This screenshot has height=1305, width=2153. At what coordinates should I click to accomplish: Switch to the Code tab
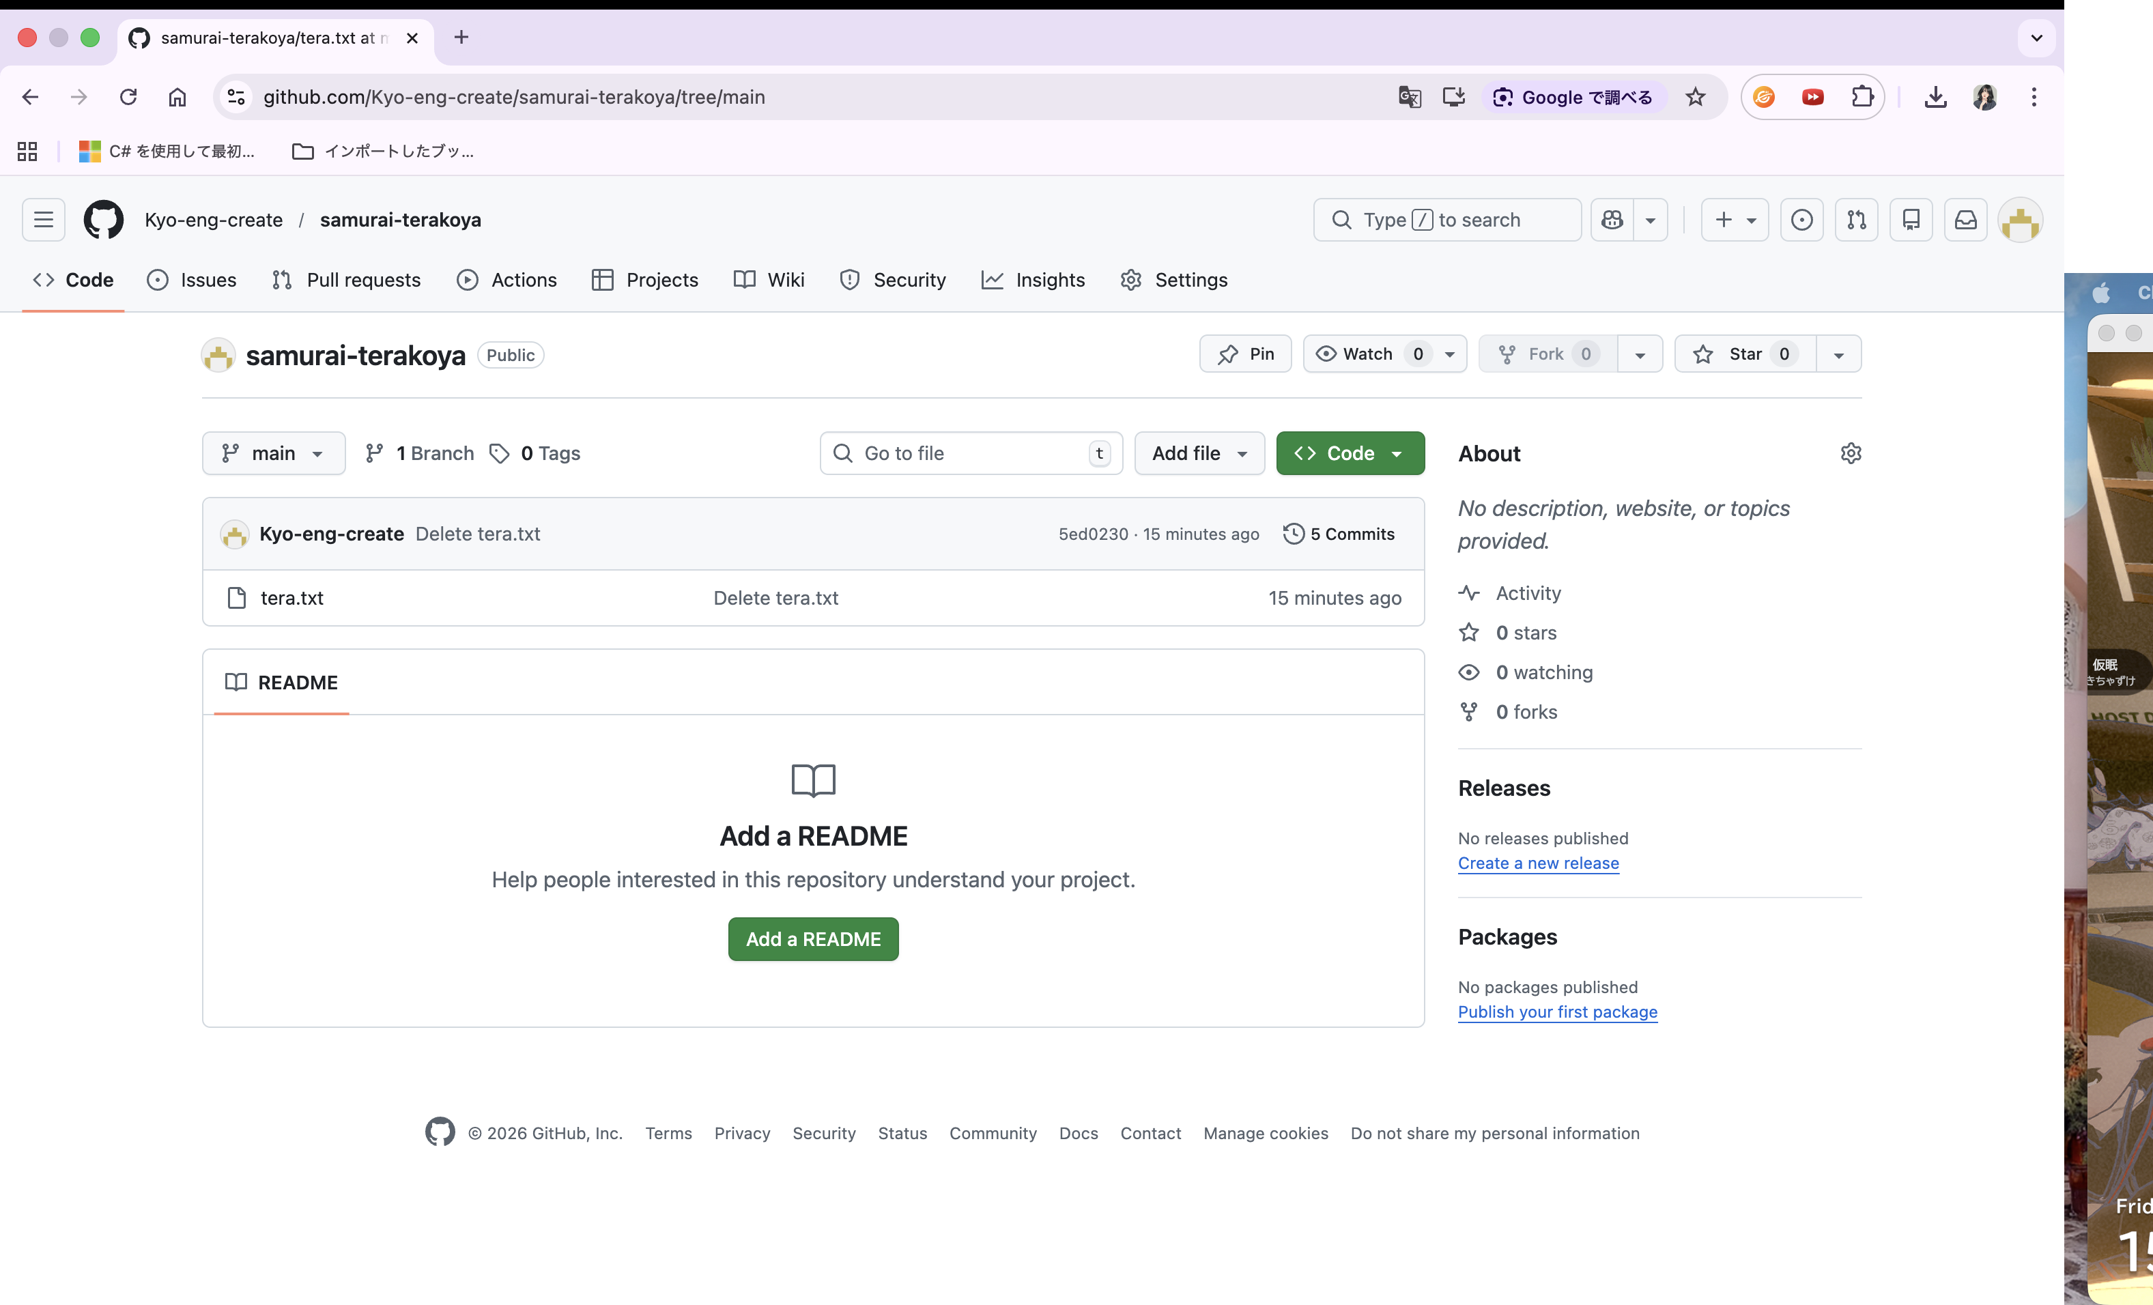[74, 280]
